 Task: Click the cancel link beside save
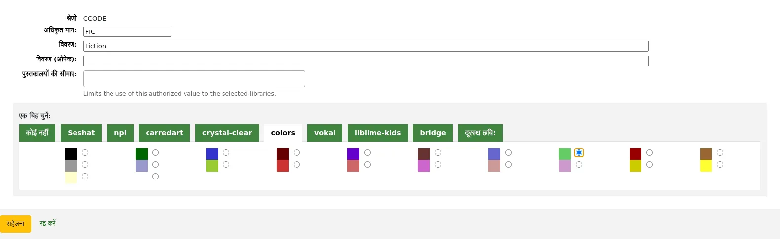[x=48, y=223]
